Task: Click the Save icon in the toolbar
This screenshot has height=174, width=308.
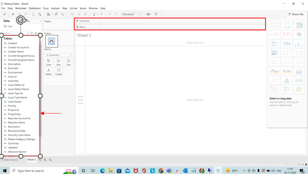Action: tap(34, 14)
